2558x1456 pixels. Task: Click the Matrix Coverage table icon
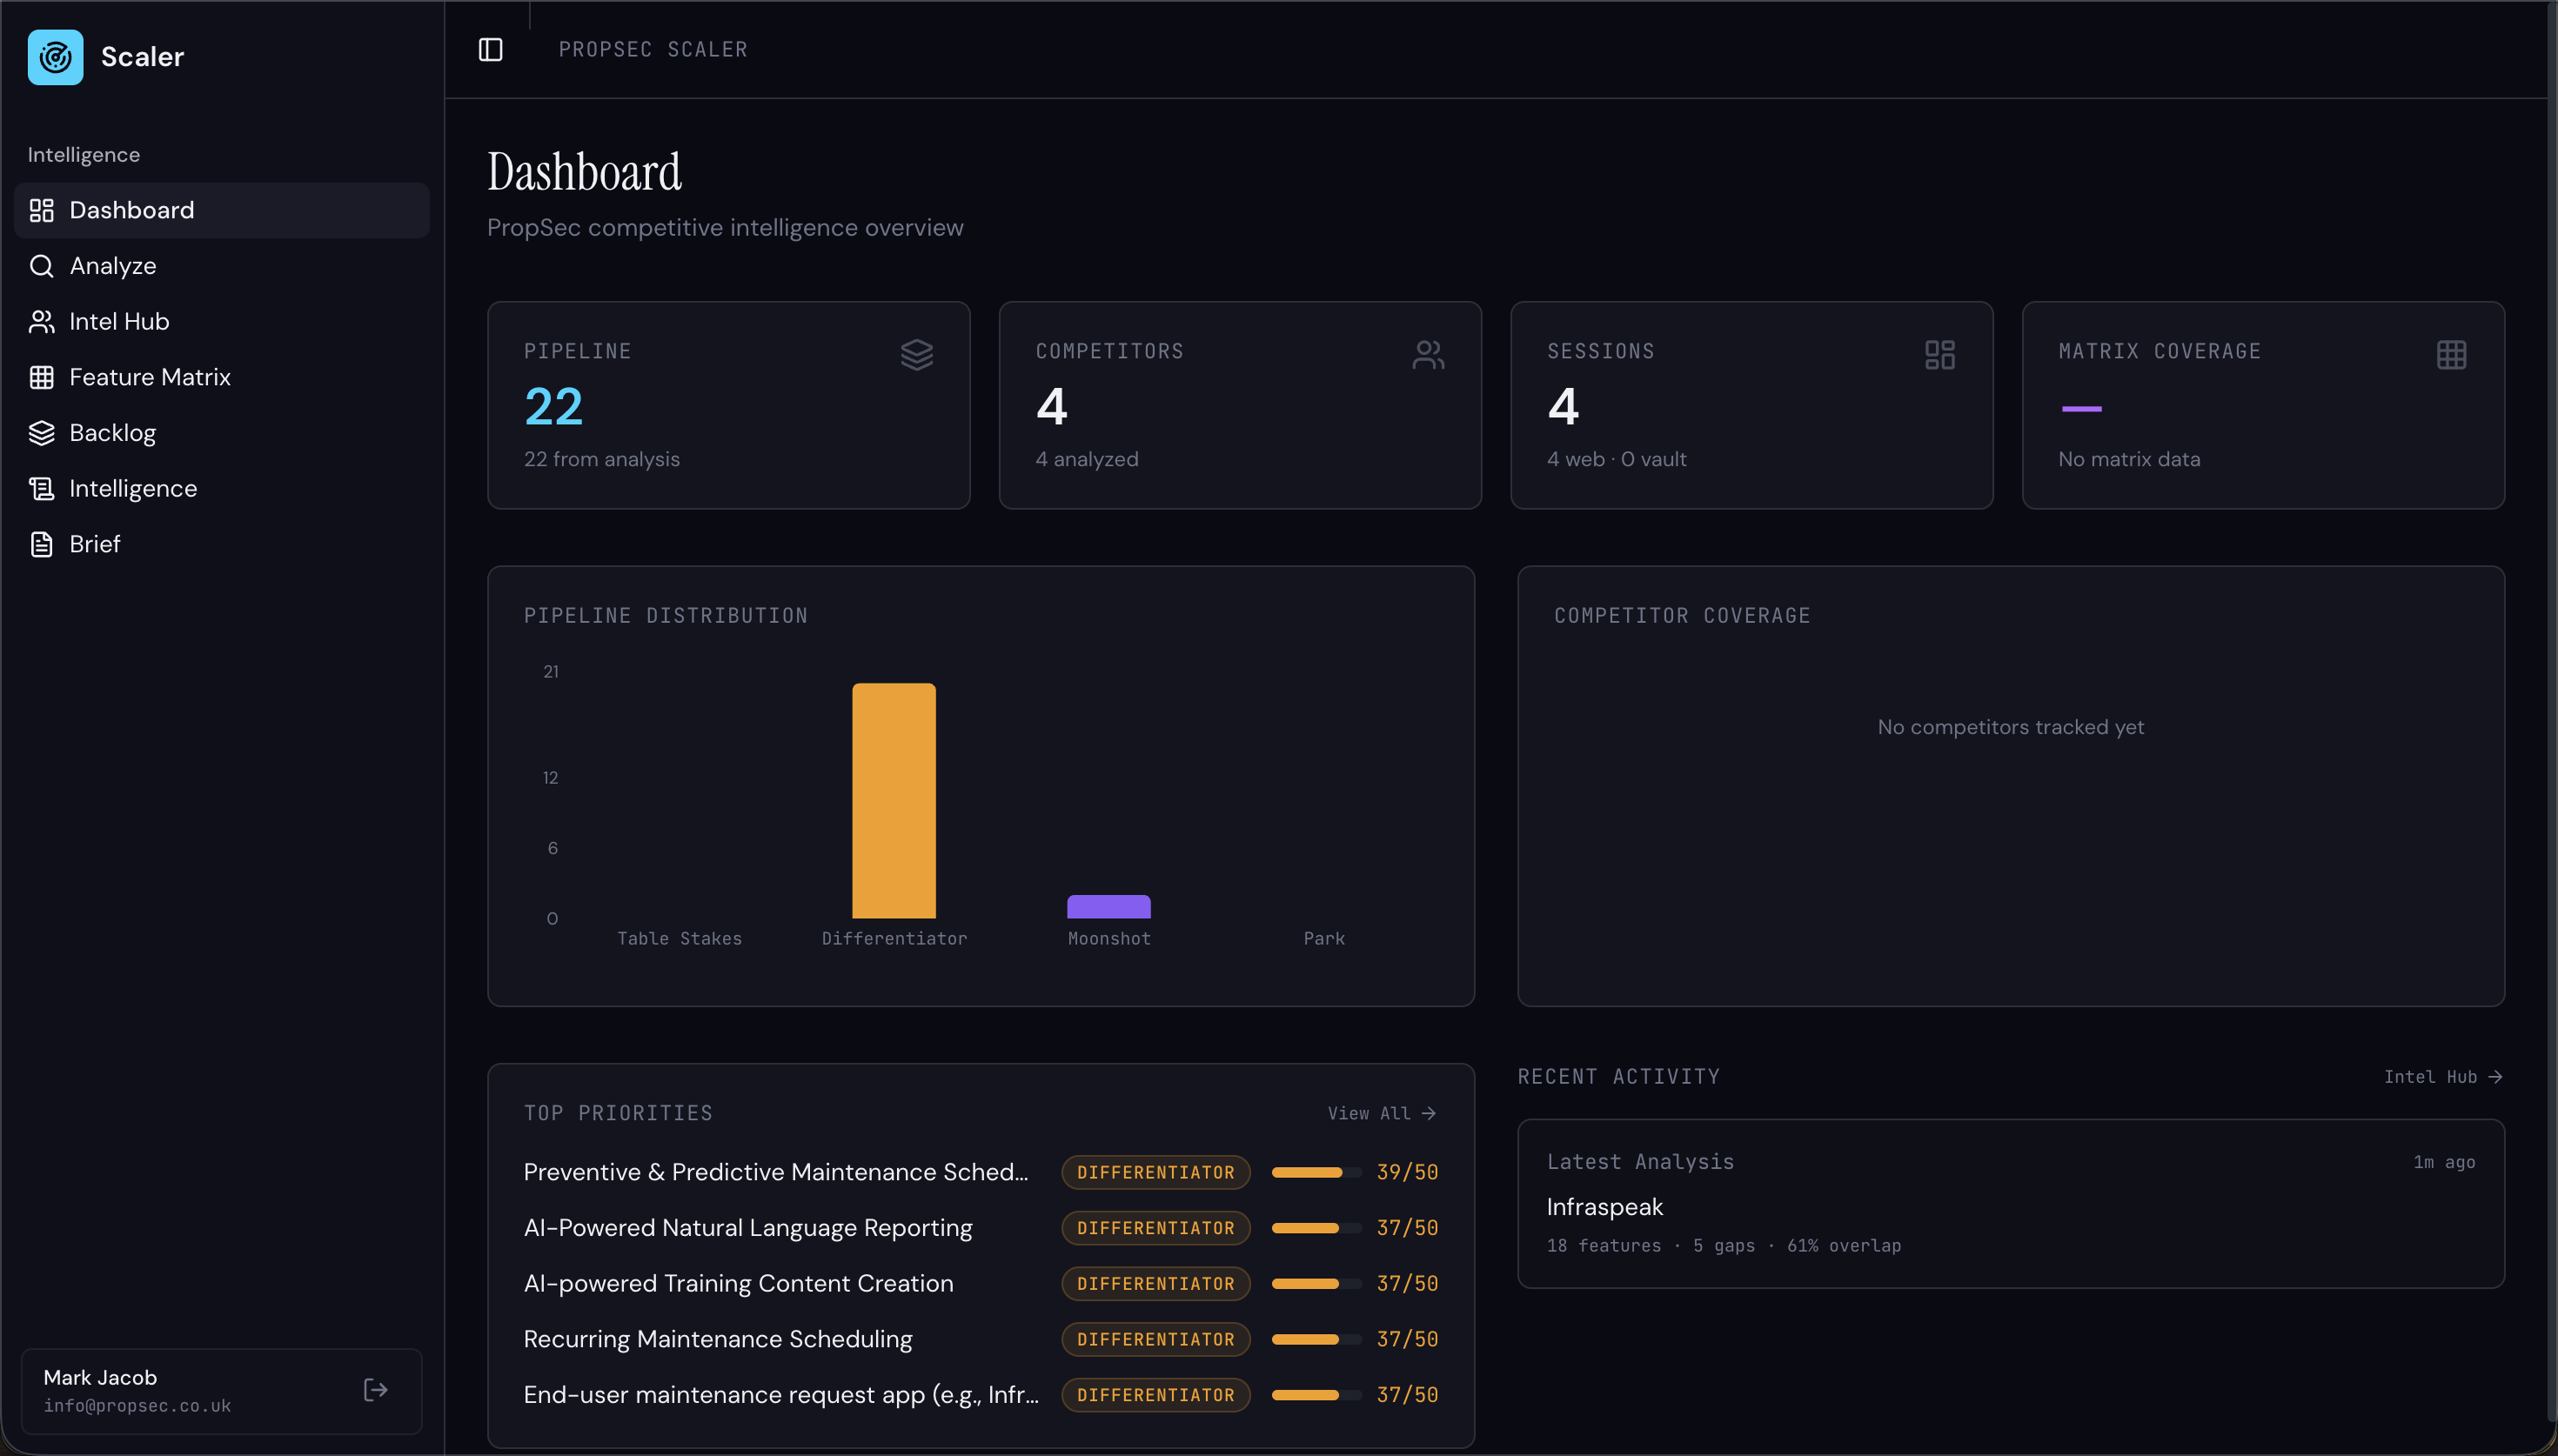coord(2451,355)
